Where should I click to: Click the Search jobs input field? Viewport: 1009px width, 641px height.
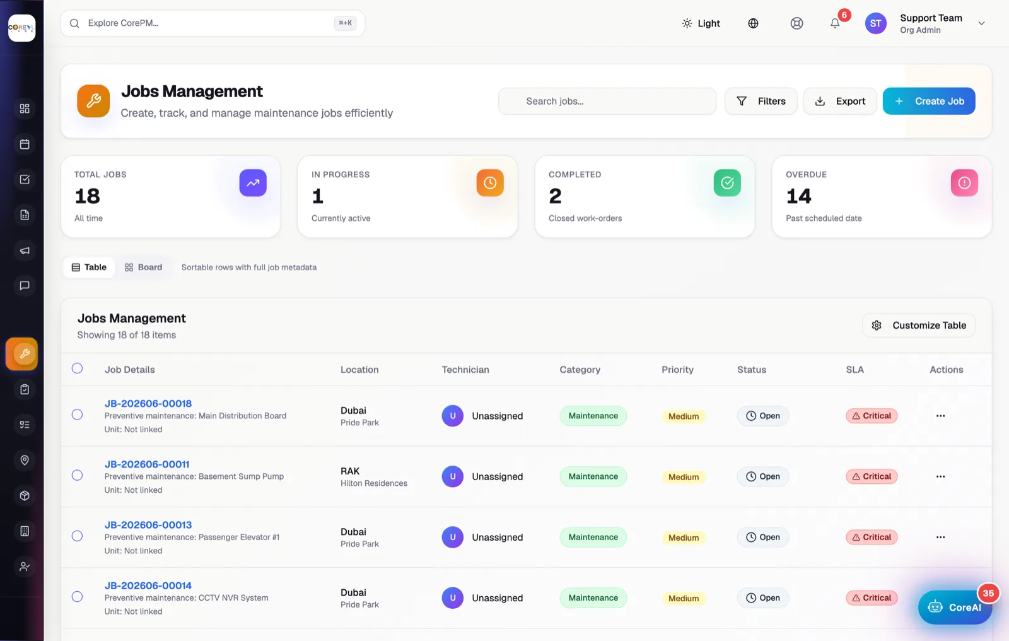click(x=607, y=101)
